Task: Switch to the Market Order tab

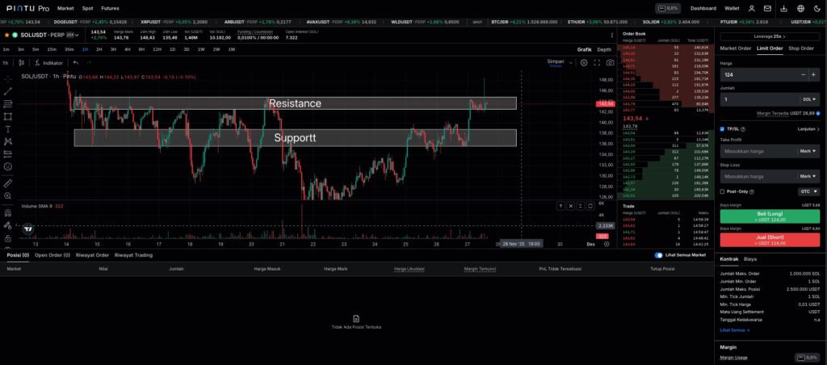Action: [735, 48]
